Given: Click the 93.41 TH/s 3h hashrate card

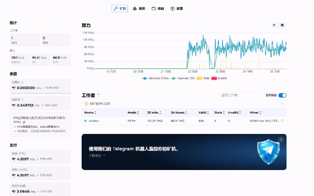Looking at the screenshot, I should [40, 60].
